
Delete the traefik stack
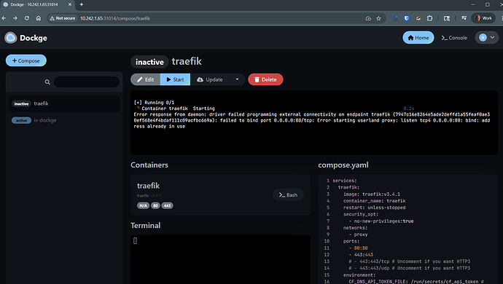click(265, 79)
